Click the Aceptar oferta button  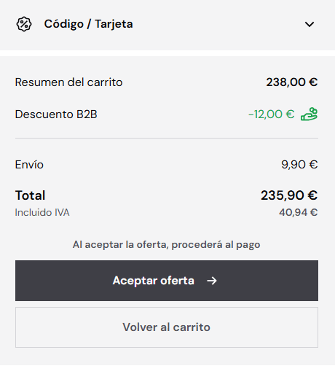[x=167, y=281]
